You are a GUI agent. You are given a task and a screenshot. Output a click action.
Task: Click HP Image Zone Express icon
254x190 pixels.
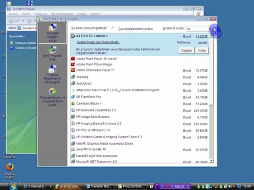pyautogui.click(x=73, y=117)
